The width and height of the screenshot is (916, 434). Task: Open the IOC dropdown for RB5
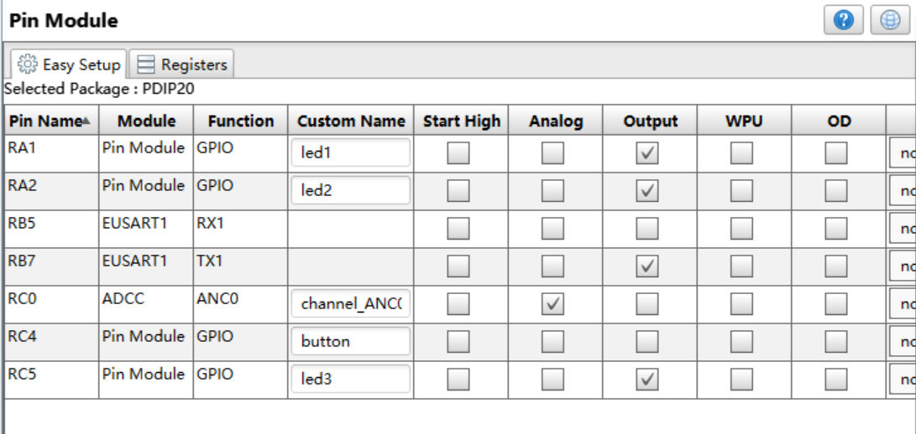click(x=903, y=229)
